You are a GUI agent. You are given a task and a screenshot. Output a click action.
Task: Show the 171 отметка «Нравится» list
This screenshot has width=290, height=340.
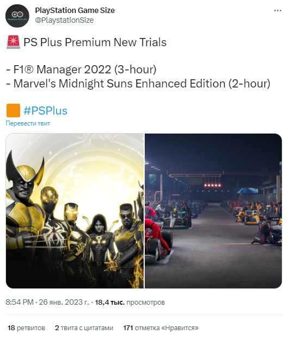(161, 328)
